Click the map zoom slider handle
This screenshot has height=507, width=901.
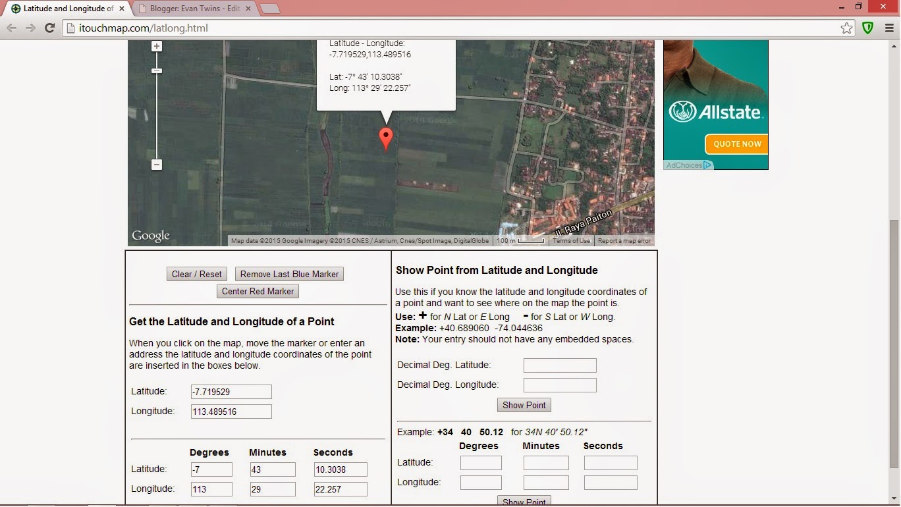(156, 70)
